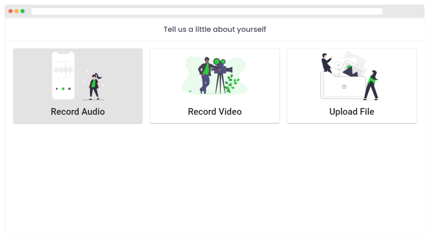
Task: Close the window with the red button
Action: tap(10, 11)
